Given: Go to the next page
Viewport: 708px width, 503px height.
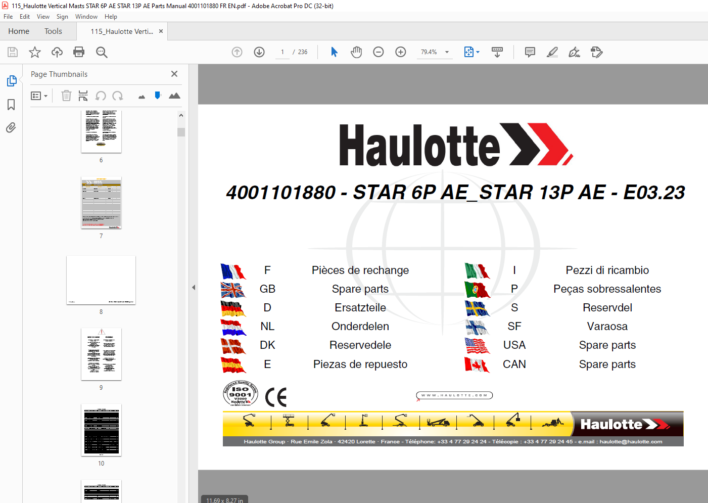Looking at the screenshot, I should click(x=259, y=52).
